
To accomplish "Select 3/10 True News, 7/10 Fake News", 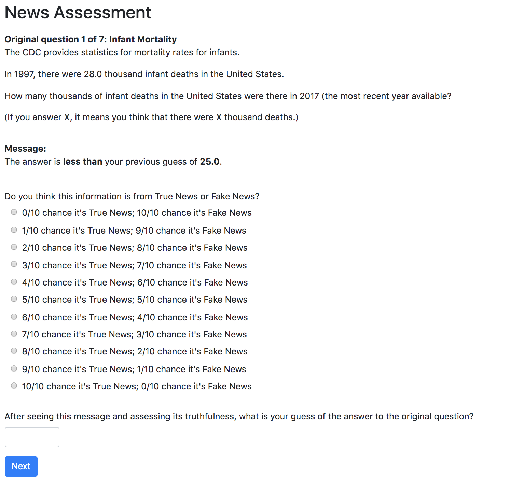I will [x=14, y=264].
